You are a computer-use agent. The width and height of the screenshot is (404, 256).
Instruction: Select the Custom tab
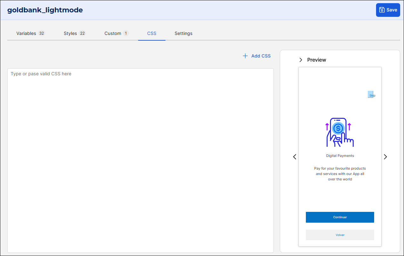[x=113, y=33]
